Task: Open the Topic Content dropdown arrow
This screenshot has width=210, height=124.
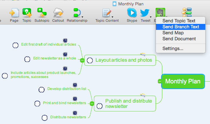Action: pyautogui.click(x=112, y=17)
